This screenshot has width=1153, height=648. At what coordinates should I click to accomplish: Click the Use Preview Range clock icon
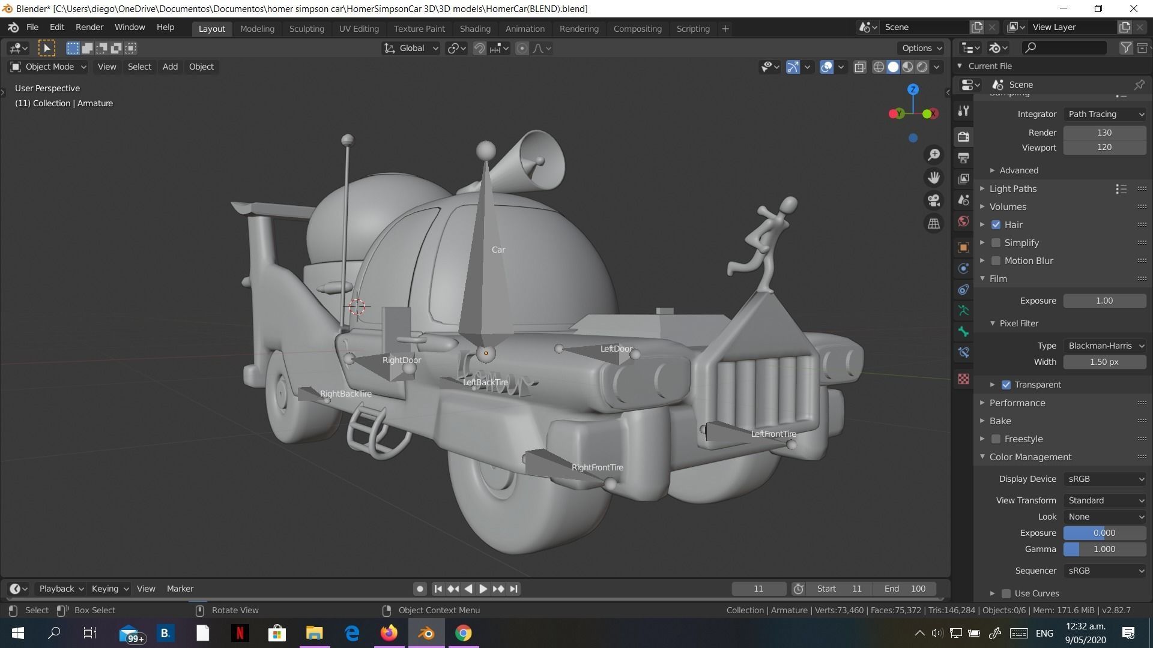click(x=798, y=589)
